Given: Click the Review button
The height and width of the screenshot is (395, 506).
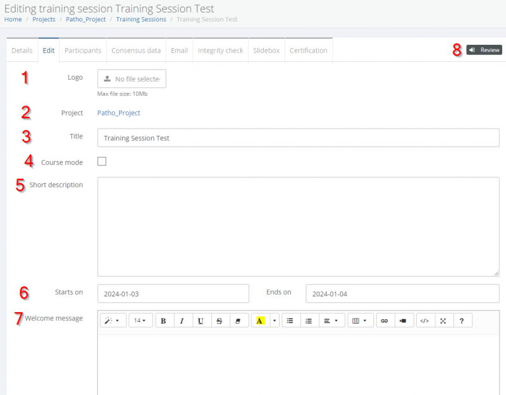Looking at the screenshot, I should (x=484, y=50).
